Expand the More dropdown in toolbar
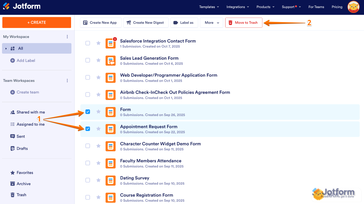364x204 pixels. [x=212, y=23]
